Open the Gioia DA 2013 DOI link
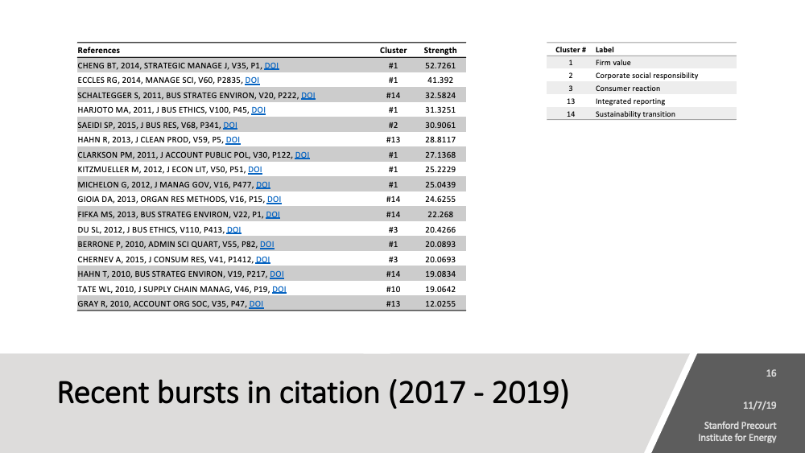Viewport: 805px width, 453px height. [x=274, y=200]
